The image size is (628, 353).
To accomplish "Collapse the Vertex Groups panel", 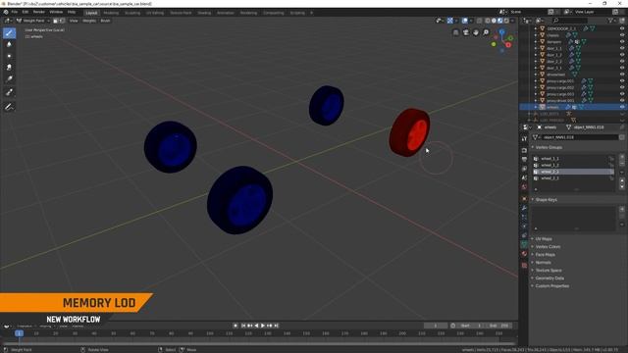I will point(548,147).
